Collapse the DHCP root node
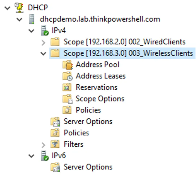The image size is (196, 175). [x=7, y=8]
